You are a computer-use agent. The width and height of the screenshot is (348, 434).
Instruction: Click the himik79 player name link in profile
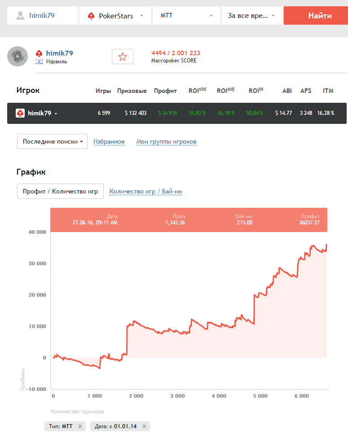click(x=59, y=53)
